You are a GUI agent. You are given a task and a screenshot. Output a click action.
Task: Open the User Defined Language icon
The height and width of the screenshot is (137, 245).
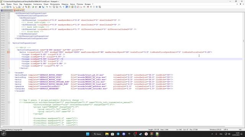tap(69, 7)
